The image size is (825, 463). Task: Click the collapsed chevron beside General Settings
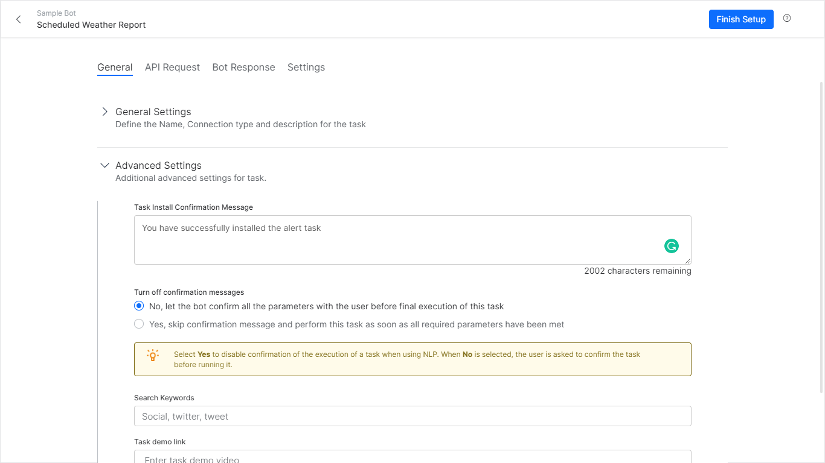(104, 112)
